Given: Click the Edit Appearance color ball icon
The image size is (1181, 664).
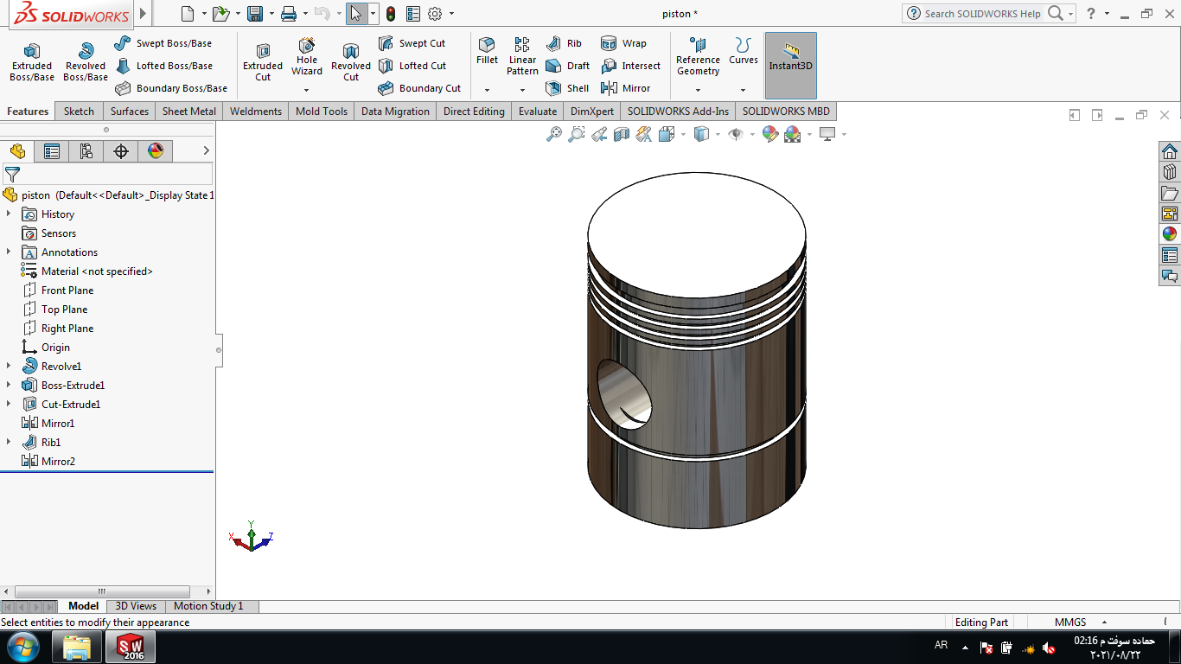Looking at the screenshot, I should coord(769,134).
